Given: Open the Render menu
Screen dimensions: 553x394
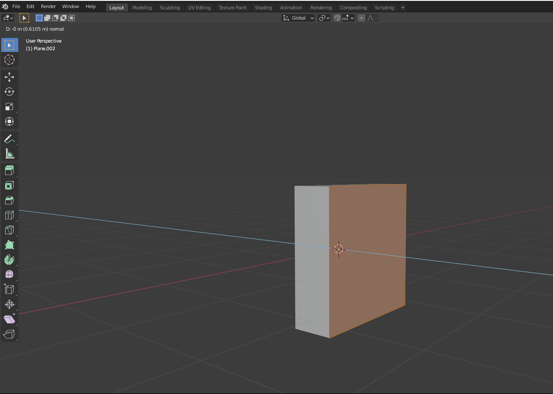Looking at the screenshot, I should pos(48,6).
